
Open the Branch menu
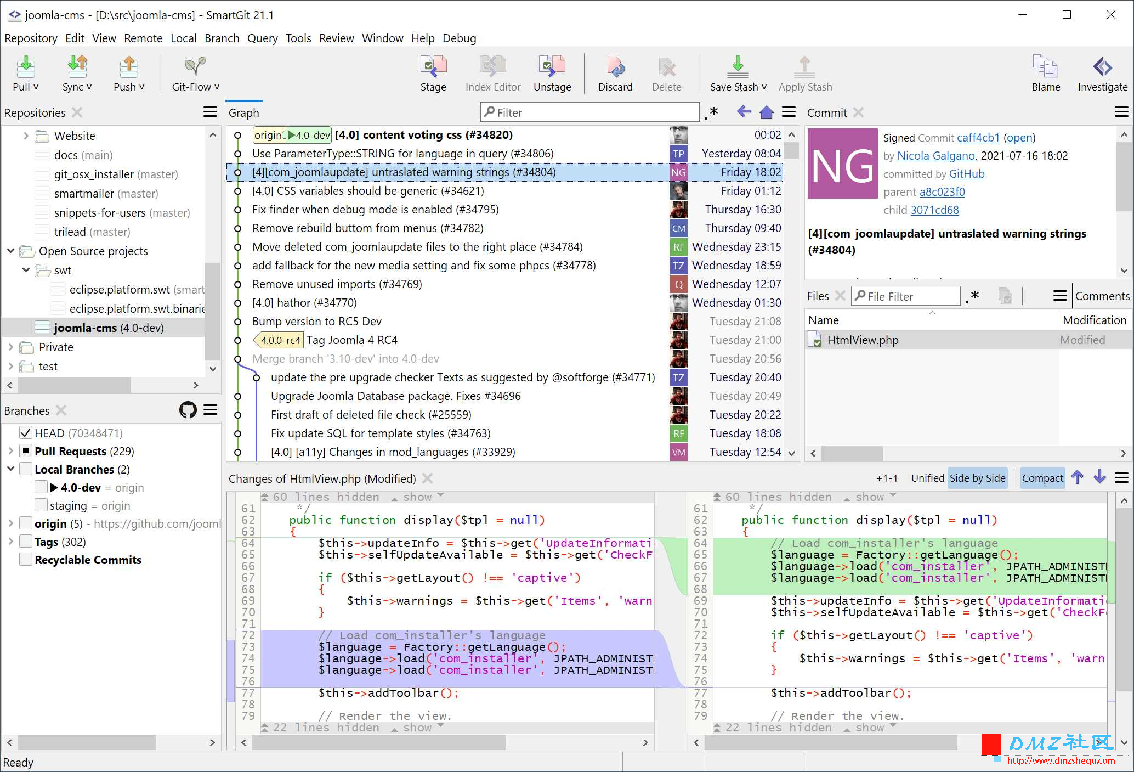[x=222, y=38]
